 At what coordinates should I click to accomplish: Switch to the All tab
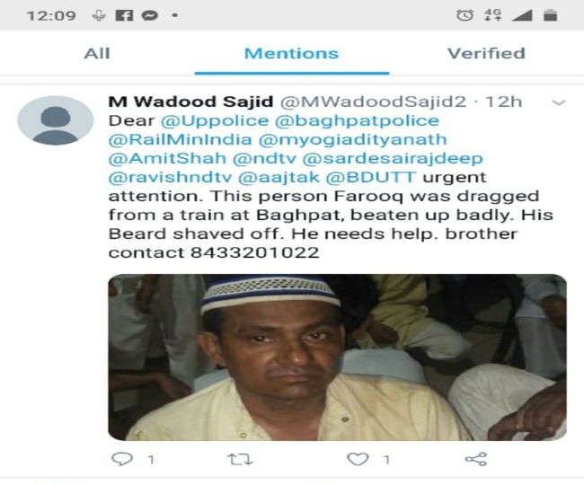point(97,54)
